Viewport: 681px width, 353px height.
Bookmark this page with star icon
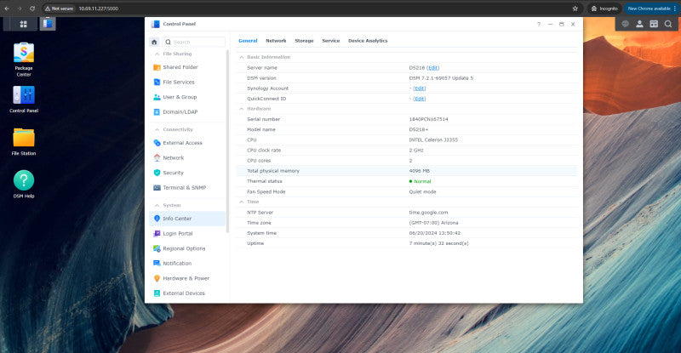pyautogui.click(x=575, y=9)
